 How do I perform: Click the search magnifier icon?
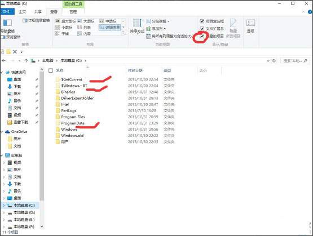(305, 61)
